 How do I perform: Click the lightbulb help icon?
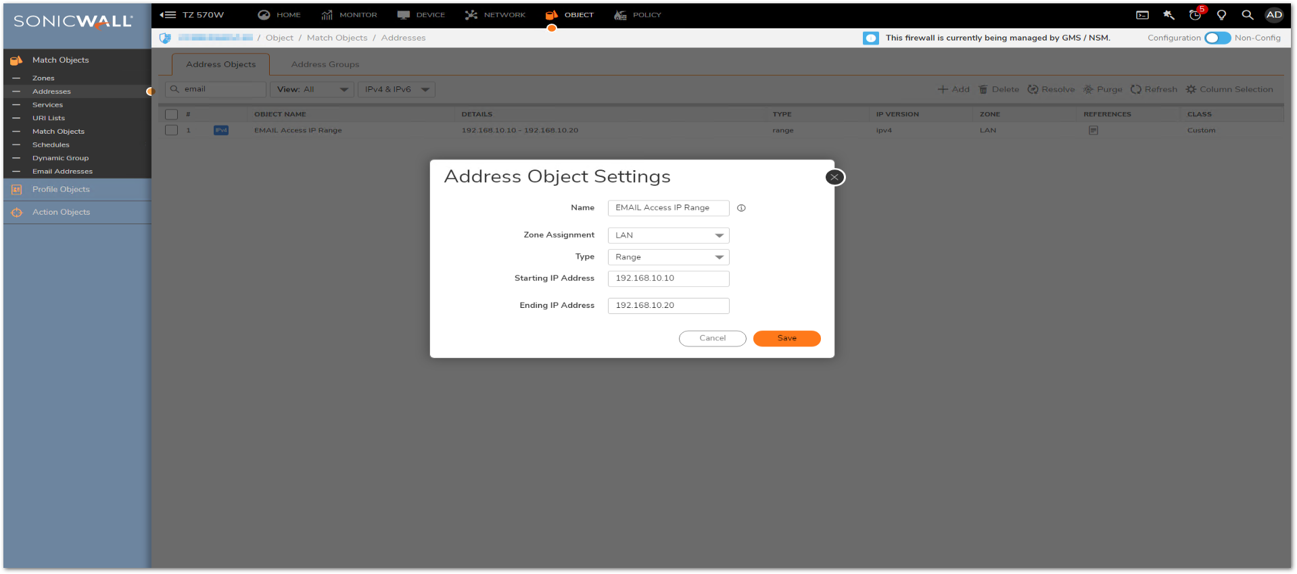1221,15
